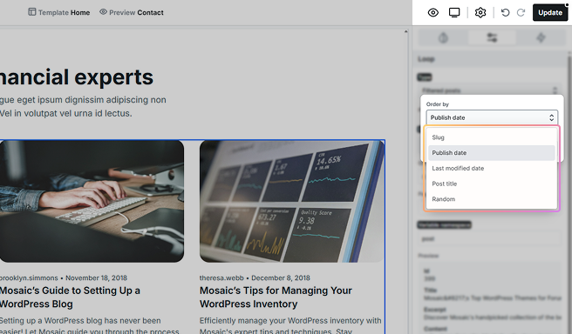Viewport: 572px width, 334px height.
Task: Choose Random ordering option
Action: click(492, 199)
